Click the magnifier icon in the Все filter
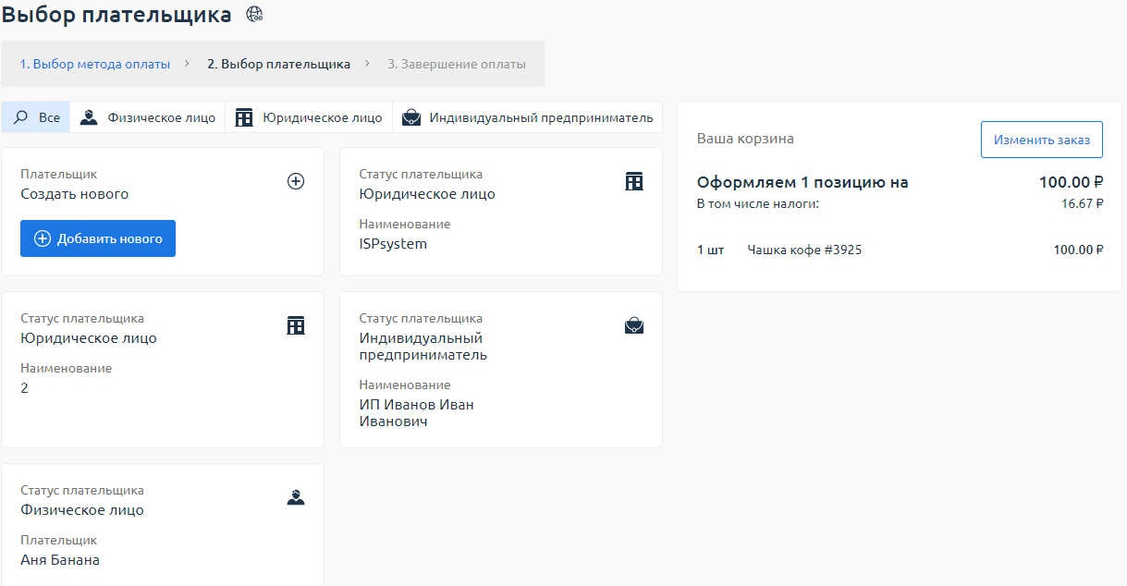This screenshot has width=1127, height=586. (21, 118)
